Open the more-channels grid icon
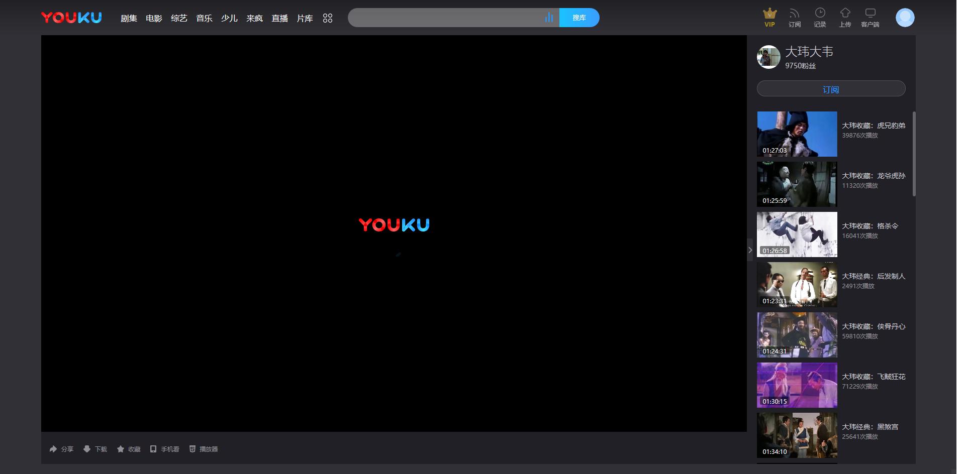965x474 pixels. click(x=327, y=18)
